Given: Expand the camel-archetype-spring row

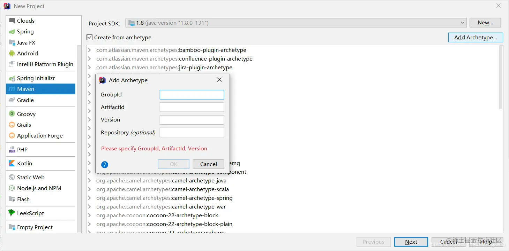Looking at the screenshot, I should click(90, 198).
